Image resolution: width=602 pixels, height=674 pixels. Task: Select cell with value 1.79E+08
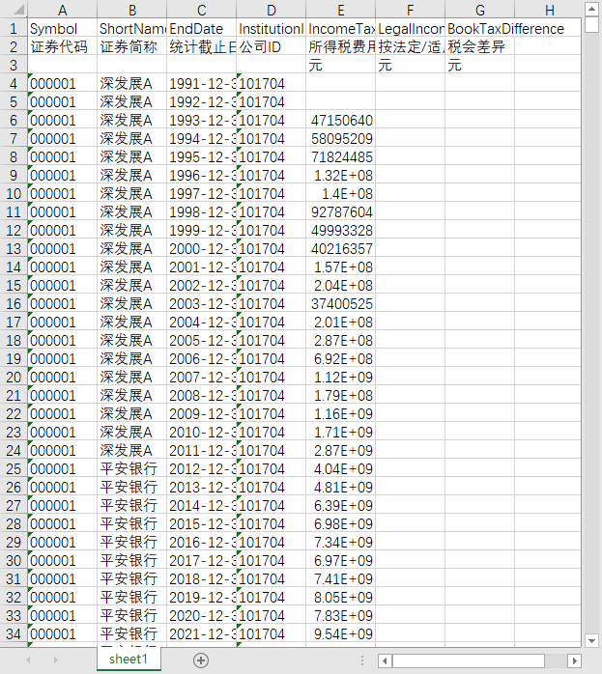[x=341, y=395]
